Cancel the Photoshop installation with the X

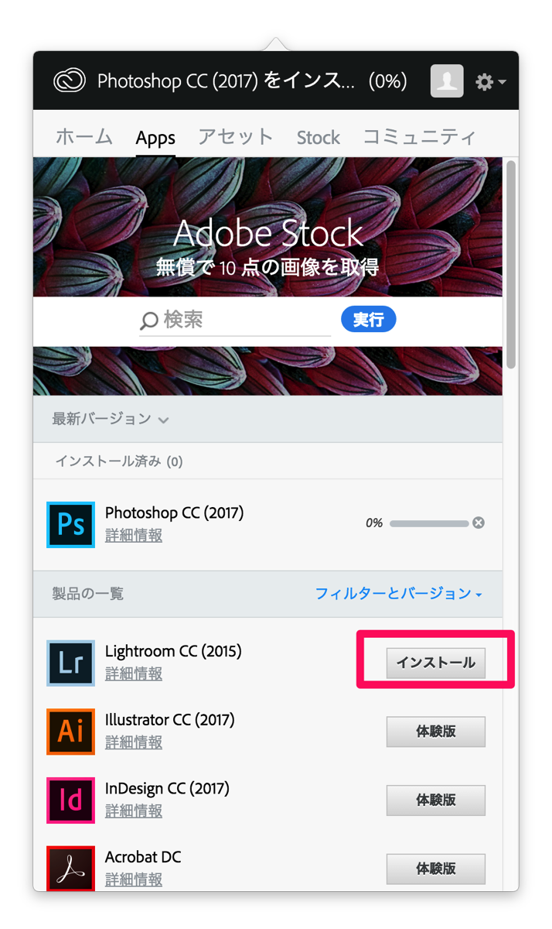(479, 523)
